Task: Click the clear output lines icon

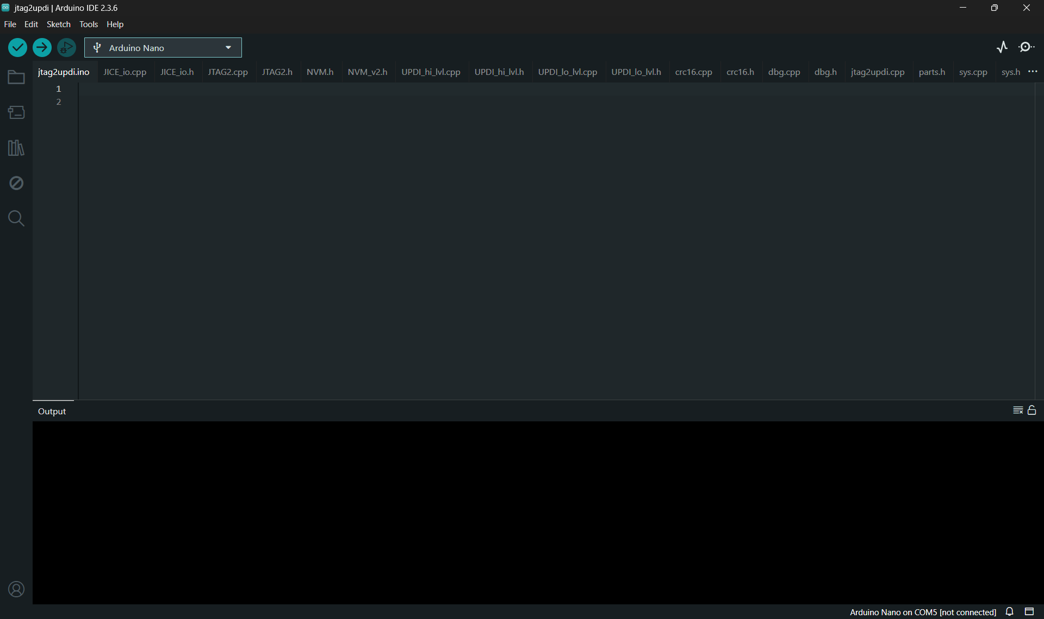Action: pos(1018,410)
